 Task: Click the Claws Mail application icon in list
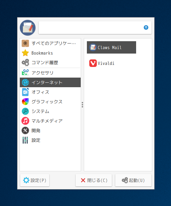[93, 47]
